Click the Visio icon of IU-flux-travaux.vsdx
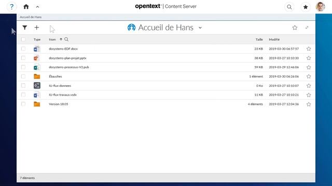The width and height of the screenshot is (332, 186). point(37,95)
